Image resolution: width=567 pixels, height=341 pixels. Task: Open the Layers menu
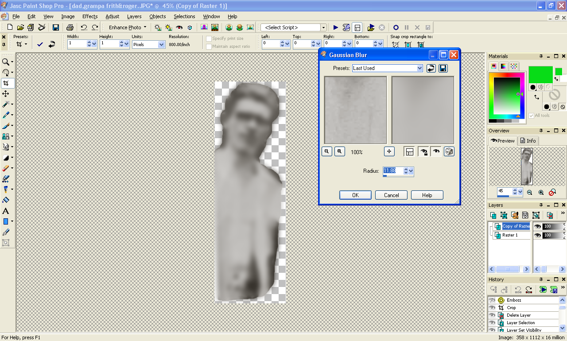click(x=134, y=16)
